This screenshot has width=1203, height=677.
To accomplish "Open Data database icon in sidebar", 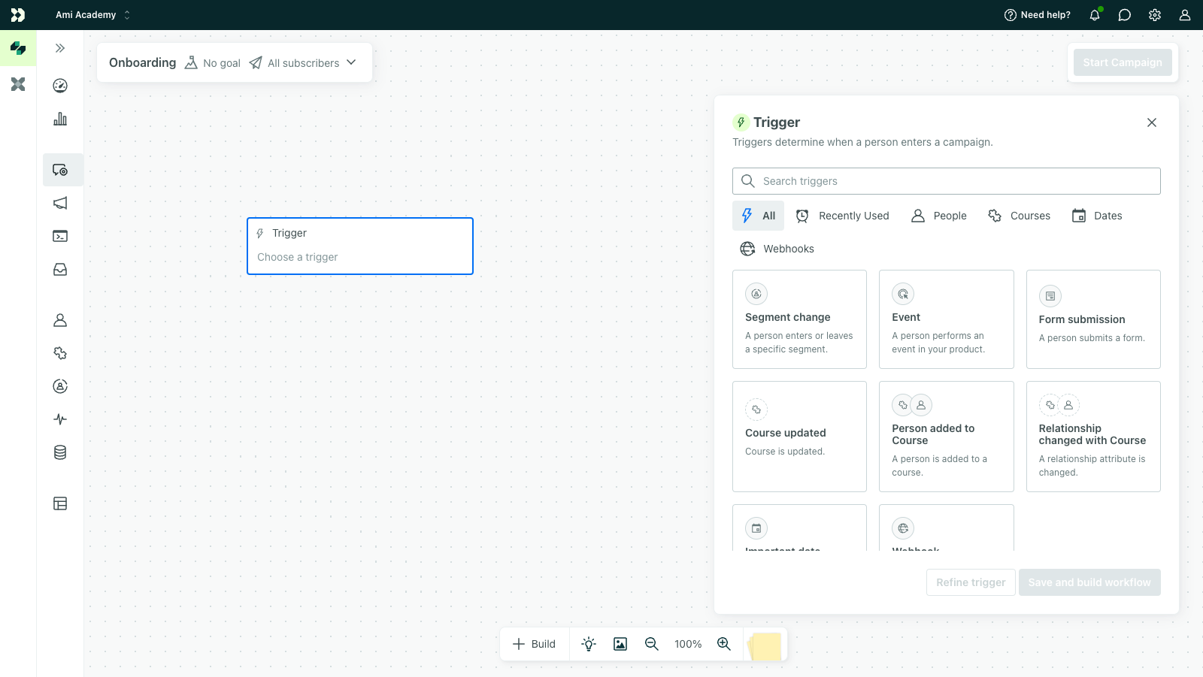I will pos(60,452).
